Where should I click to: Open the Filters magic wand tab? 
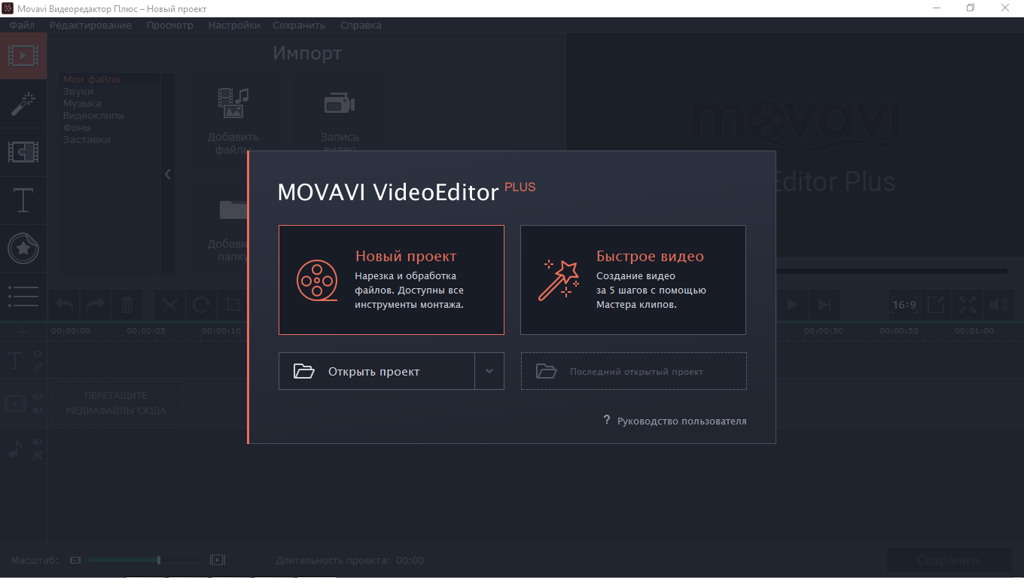(23, 104)
